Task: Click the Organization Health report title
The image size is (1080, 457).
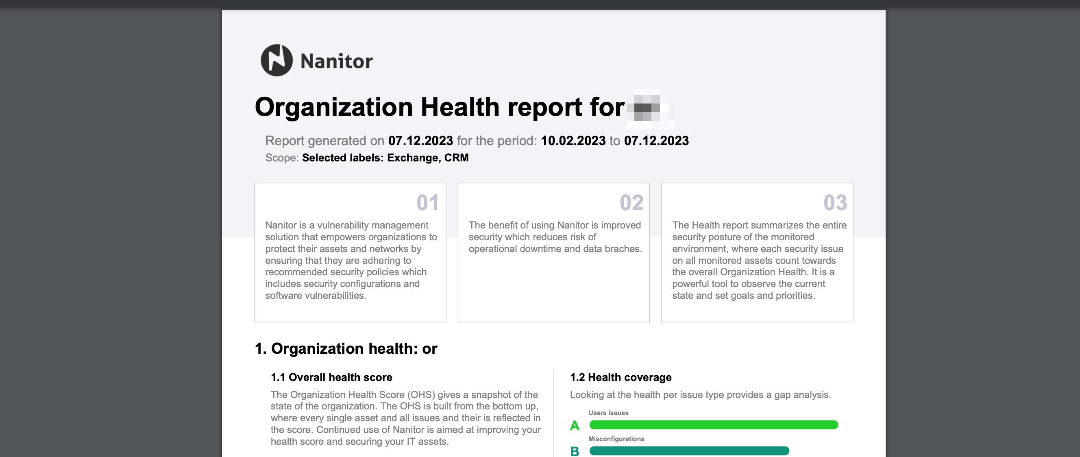Action: [x=439, y=107]
